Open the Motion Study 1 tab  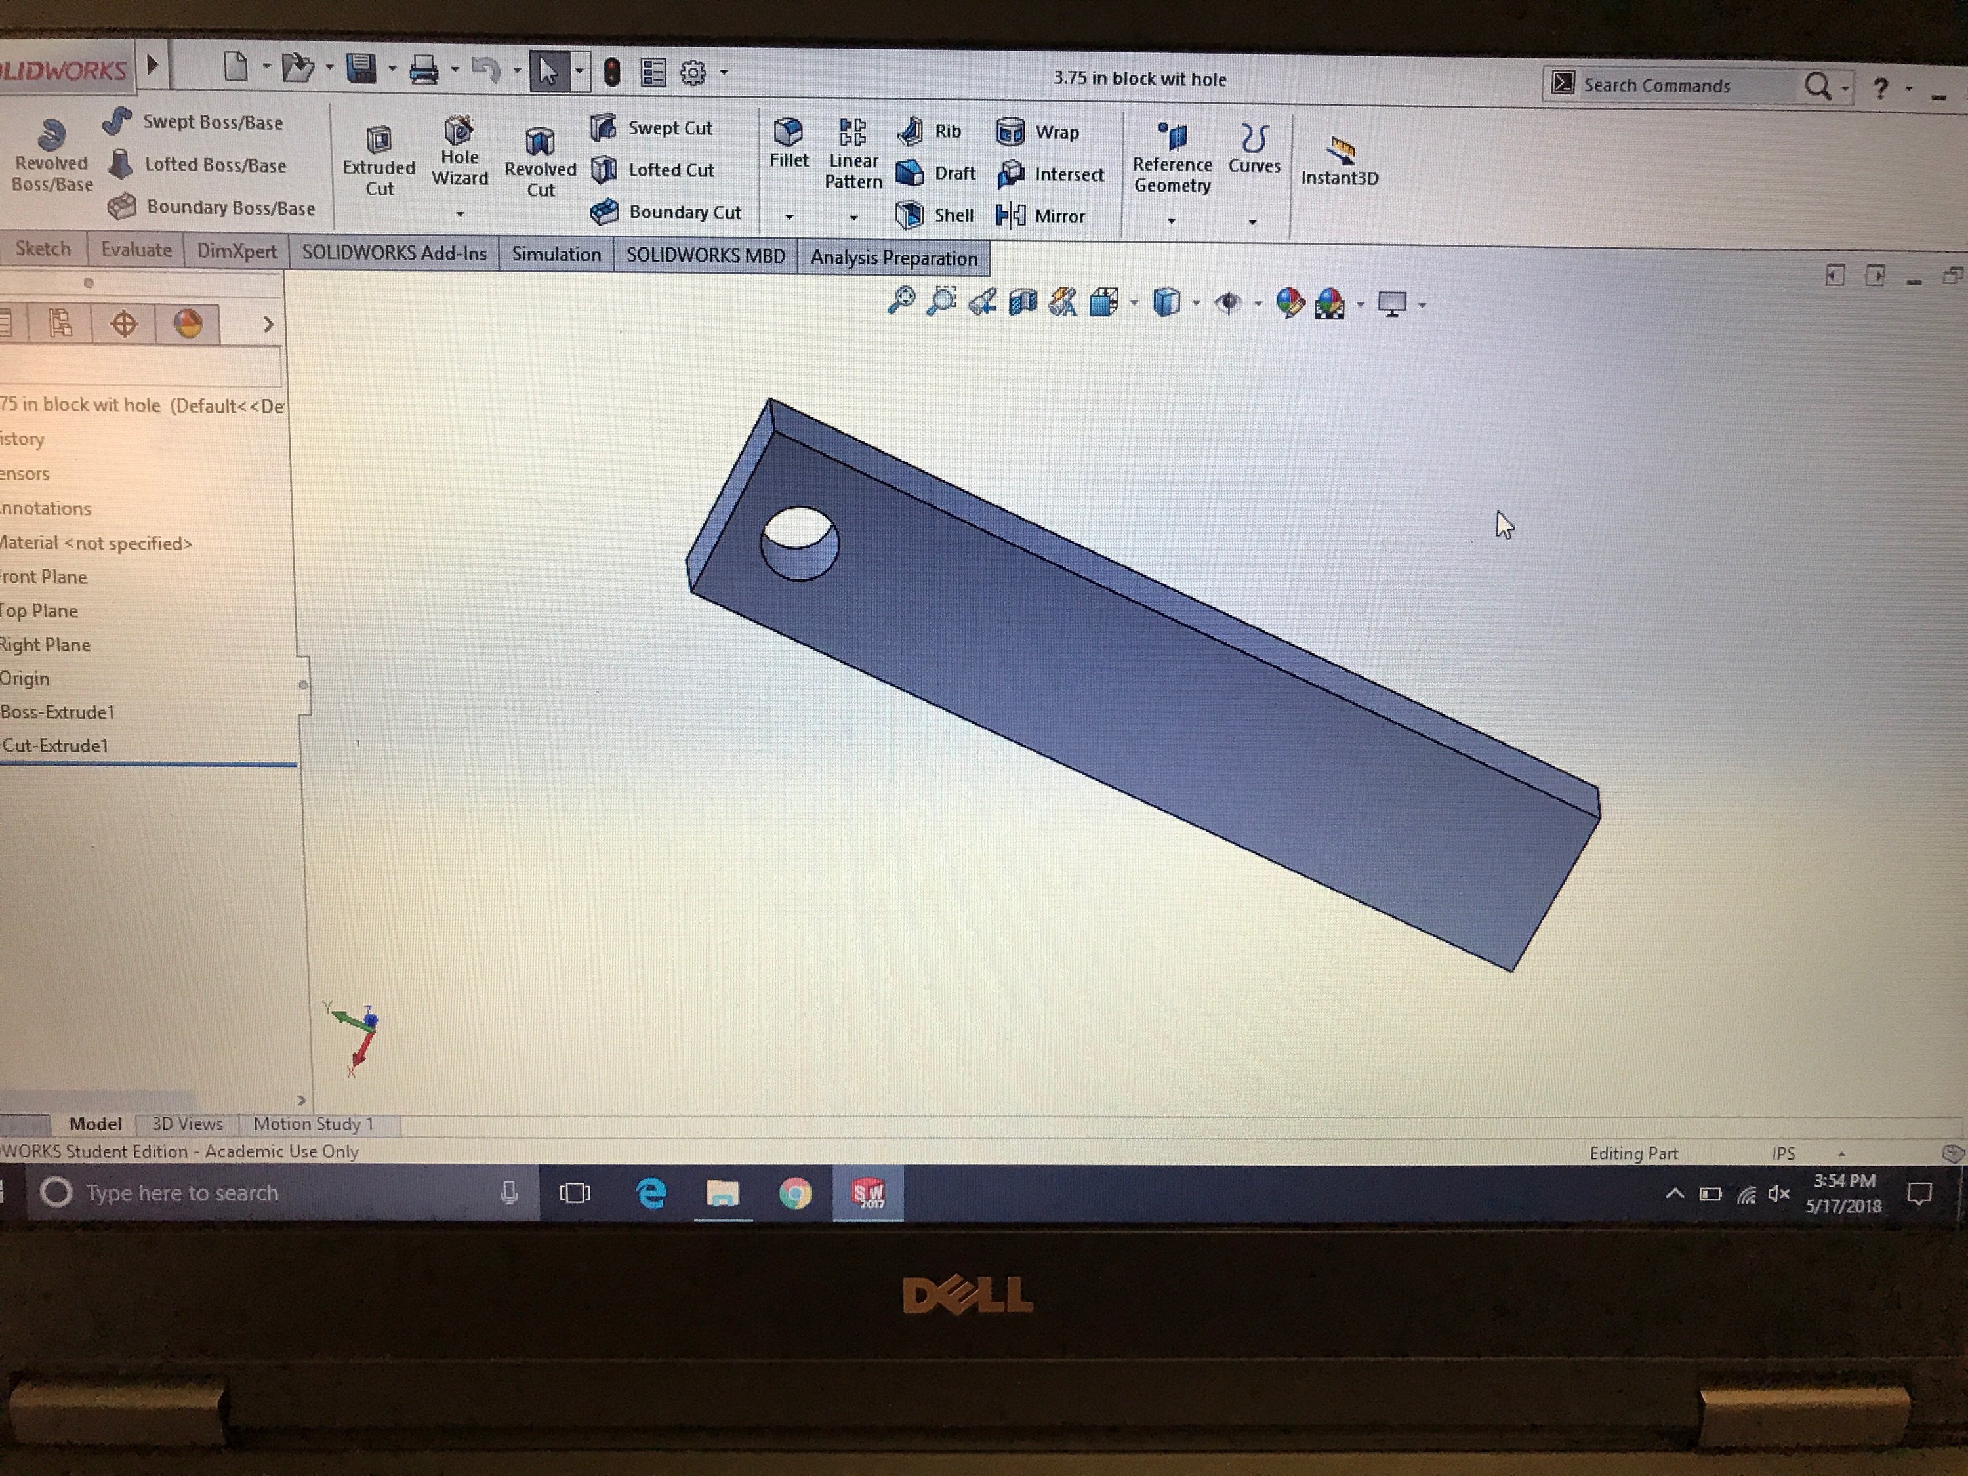coord(313,1124)
